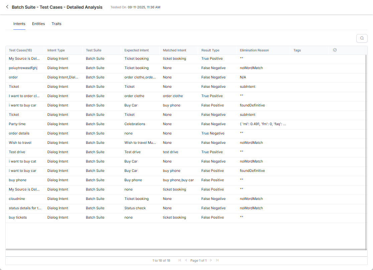The height and width of the screenshot is (270, 373).
Task: Select the Intents tab
Action: (19, 24)
